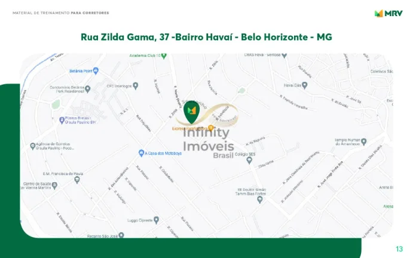Image resolution: width=413 pixels, height=258 pixels.
Task: Click the page number 13
Action: tap(399, 249)
